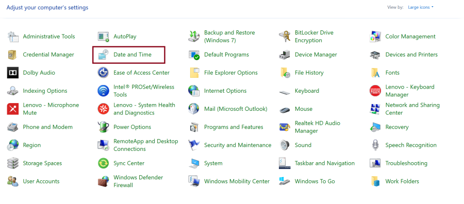Expand the View by Large icons dropdown
The height and width of the screenshot is (204, 464).
click(x=421, y=7)
